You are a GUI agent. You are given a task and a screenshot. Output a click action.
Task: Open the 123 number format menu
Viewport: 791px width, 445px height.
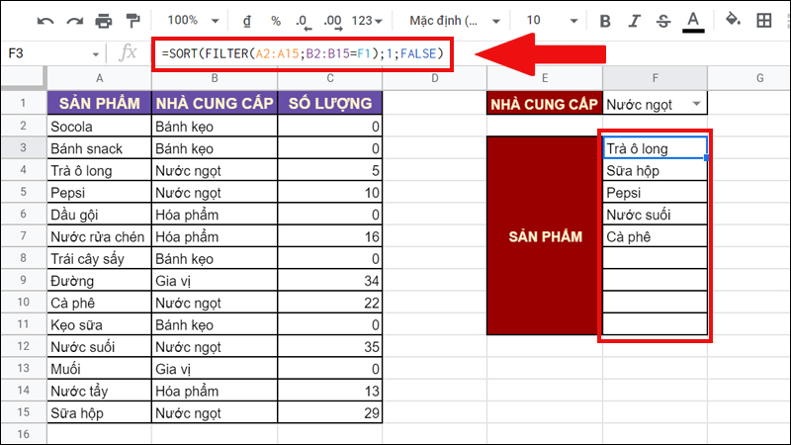pos(368,20)
